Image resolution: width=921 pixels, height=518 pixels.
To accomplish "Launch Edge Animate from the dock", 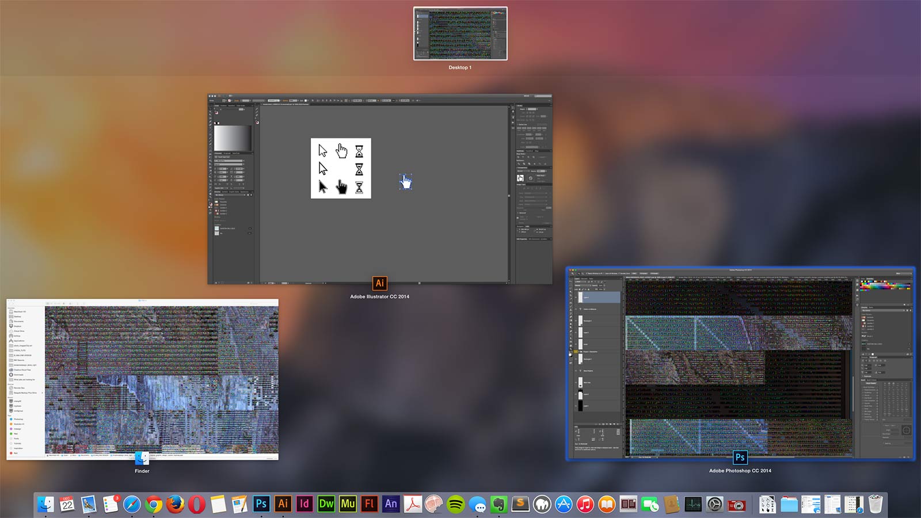I will pos(391,504).
